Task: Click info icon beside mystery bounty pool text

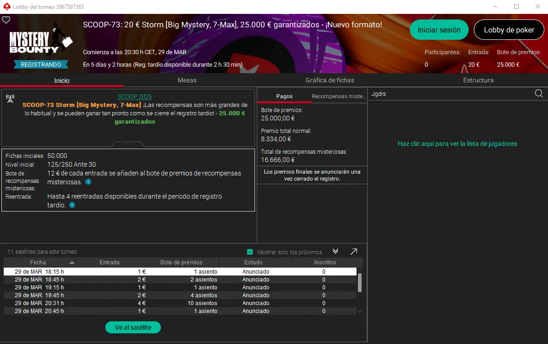Action: coord(89,182)
